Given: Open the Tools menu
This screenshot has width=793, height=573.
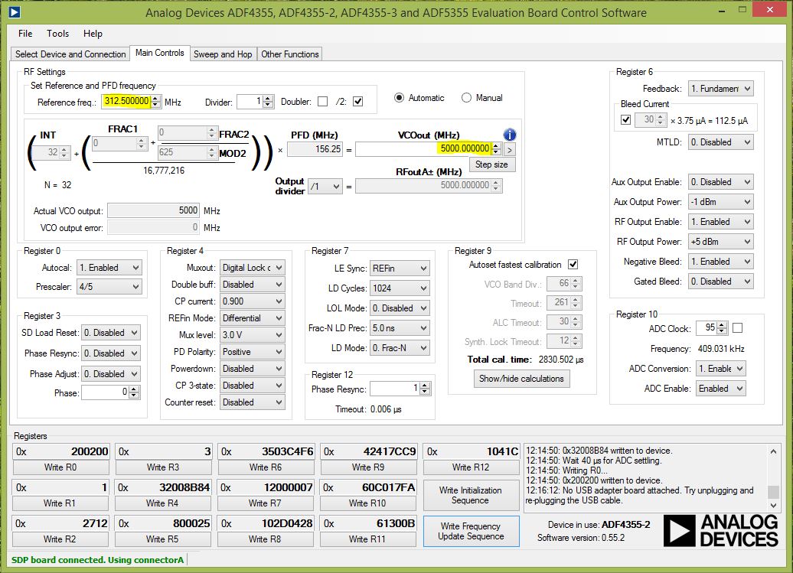Looking at the screenshot, I should (57, 34).
